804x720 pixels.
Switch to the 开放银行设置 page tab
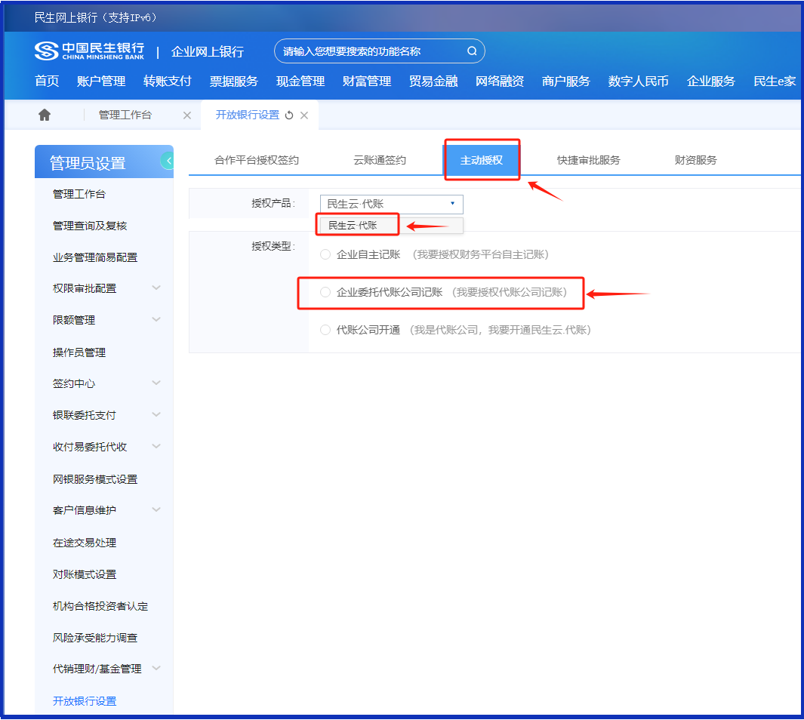pyautogui.click(x=247, y=115)
